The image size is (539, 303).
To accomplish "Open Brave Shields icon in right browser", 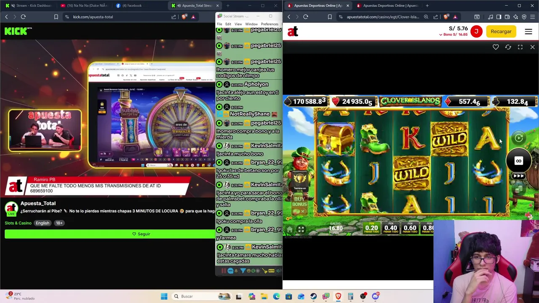I will pyautogui.click(x=446, y=17).
